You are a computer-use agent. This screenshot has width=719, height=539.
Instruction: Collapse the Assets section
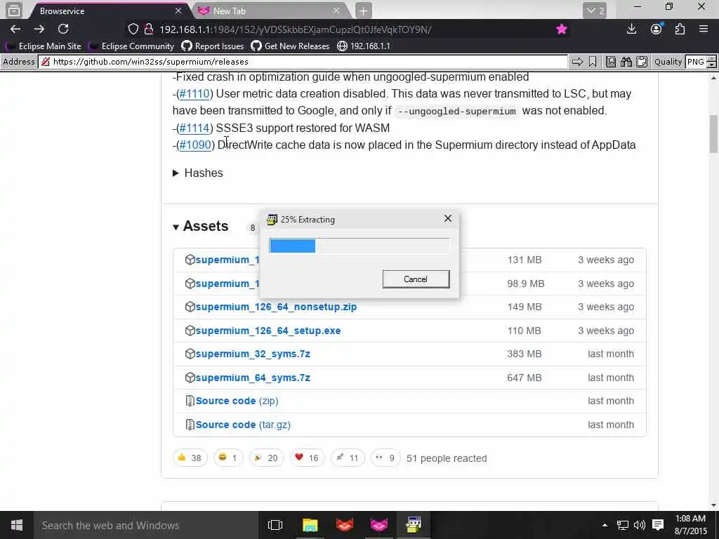tap(200, 226)
